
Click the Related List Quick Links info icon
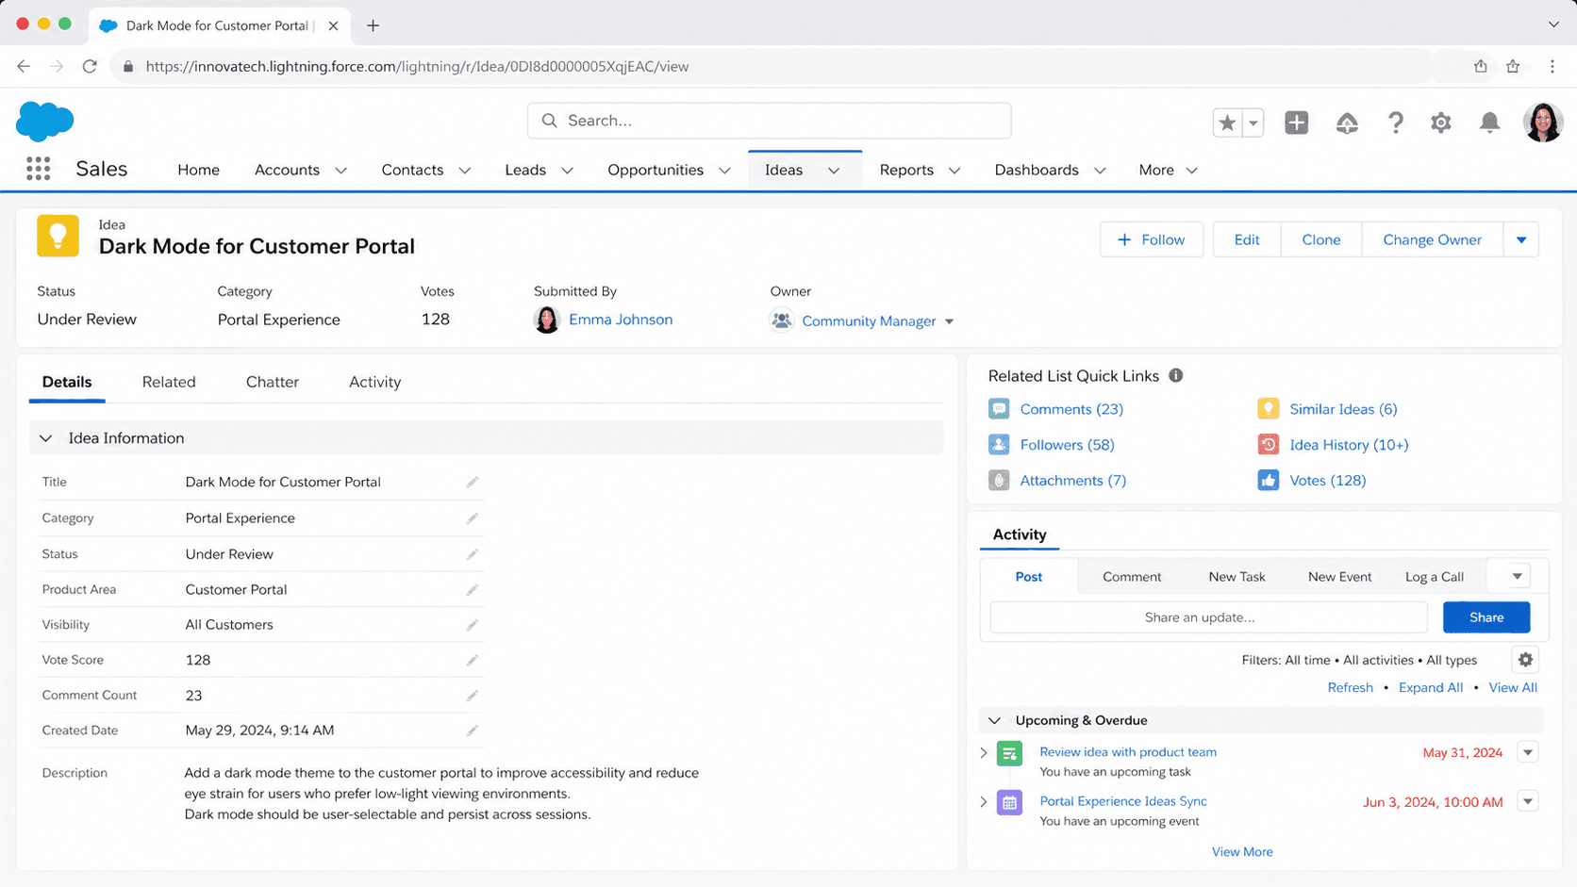[1176, 375]
